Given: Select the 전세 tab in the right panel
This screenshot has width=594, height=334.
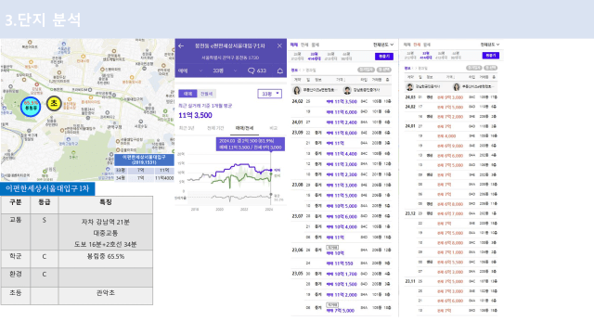Looking at the screenshot, I should (417, 45).
